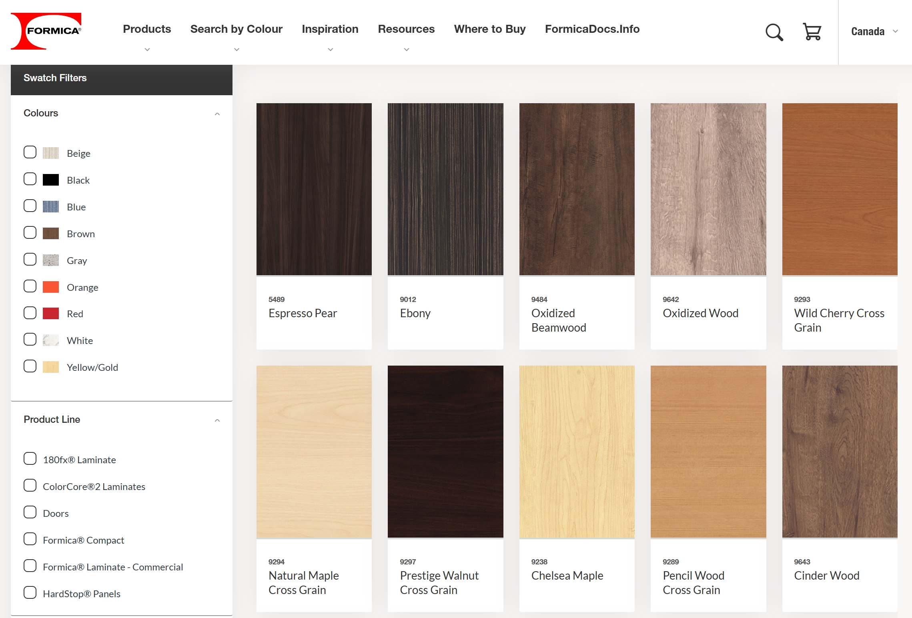Screen dimensions: 912x618
Task: Open the Oxidized Beamwood swatch image
Action: tap(577, 189)
